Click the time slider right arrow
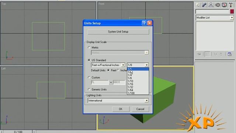Screen dimensions: 236x133 (34, 132)
